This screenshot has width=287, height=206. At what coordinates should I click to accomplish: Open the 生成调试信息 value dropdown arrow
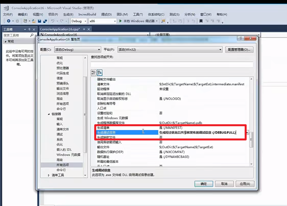[247, 133]
